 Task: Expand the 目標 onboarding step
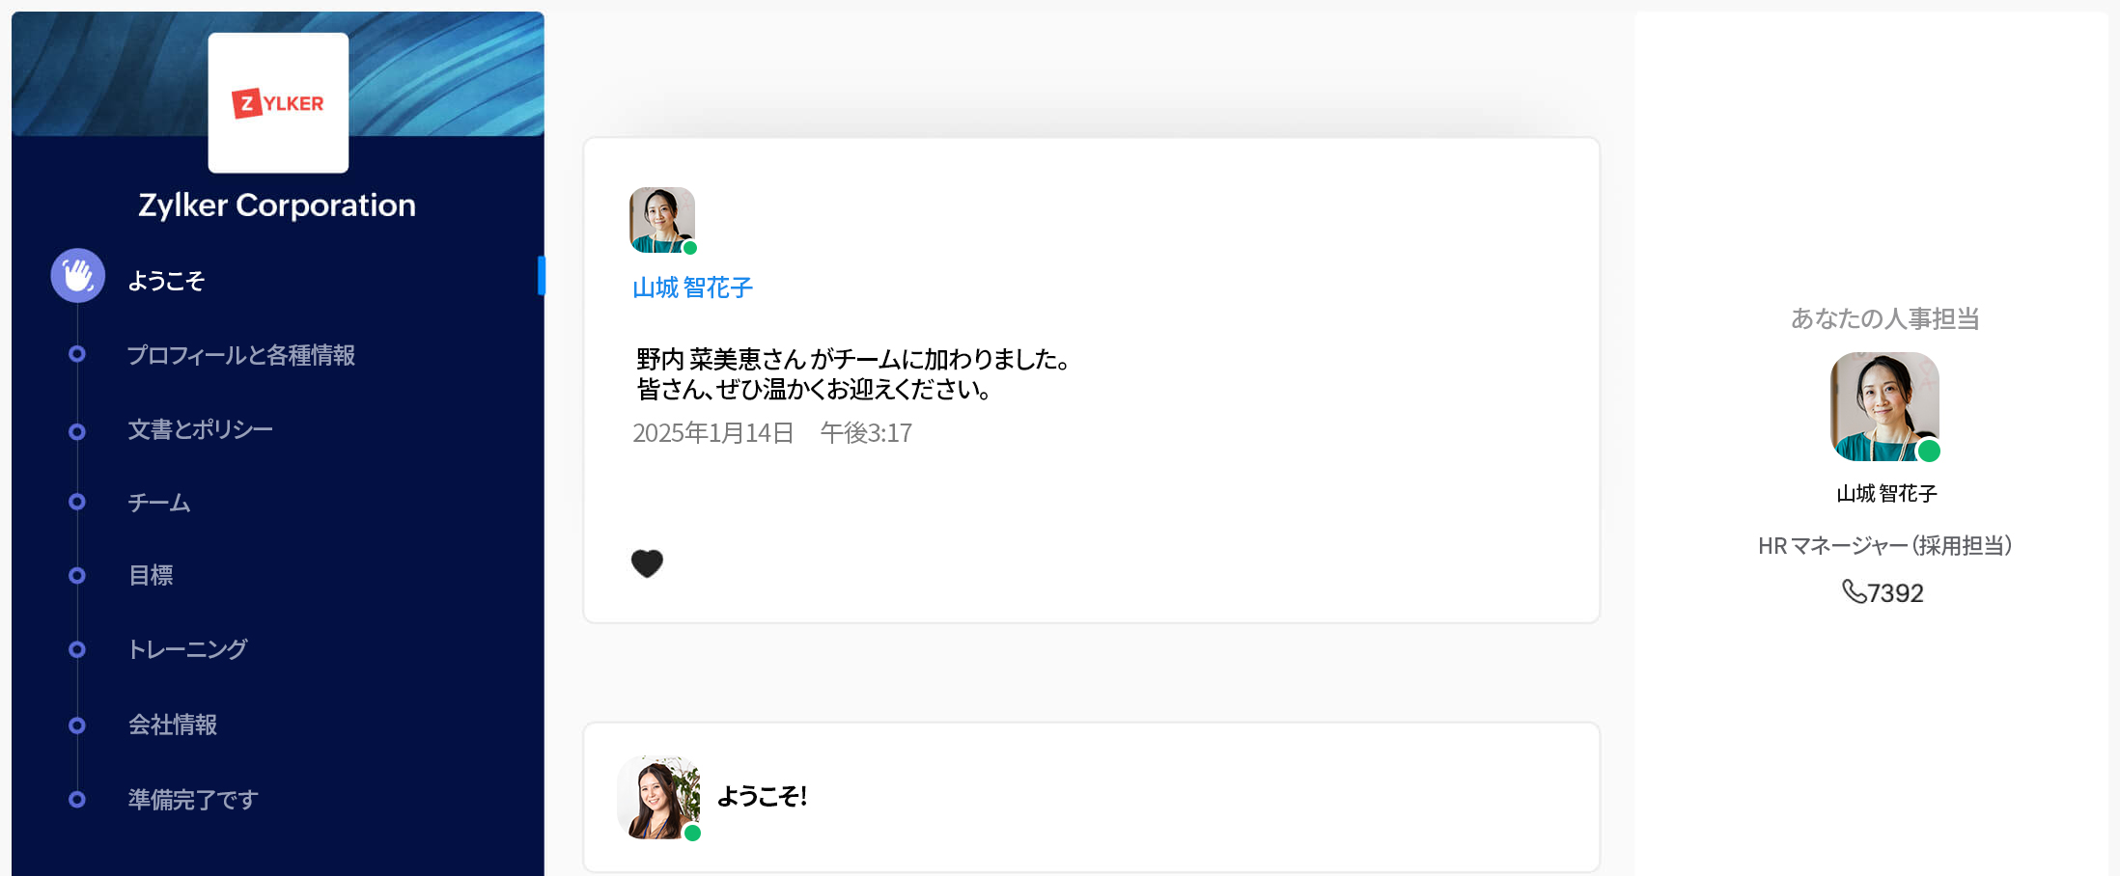click(x=151, y=575)
